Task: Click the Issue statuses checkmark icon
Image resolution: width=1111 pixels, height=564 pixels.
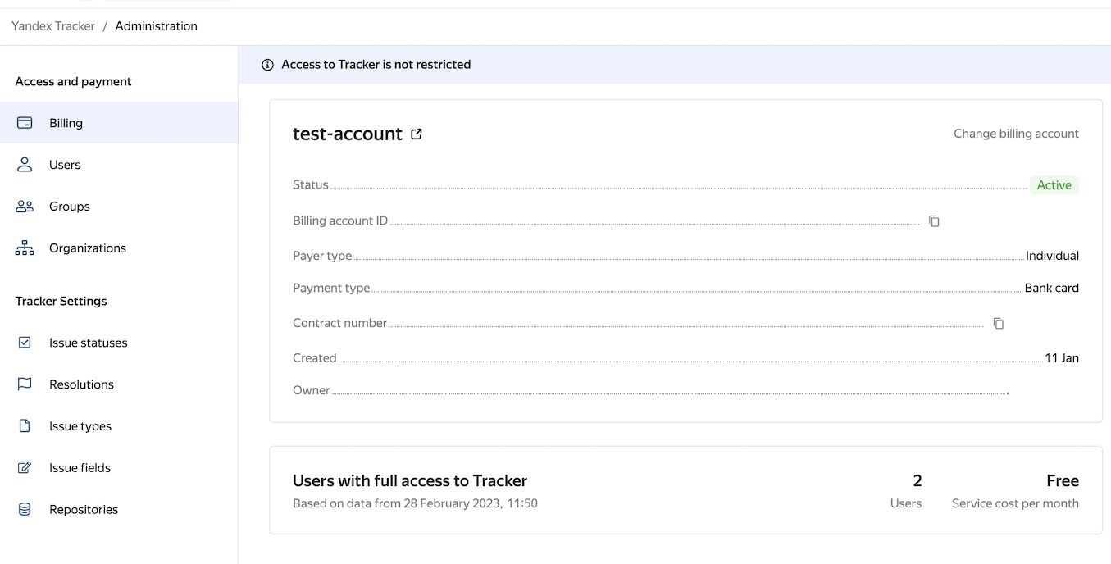Action: pyautogui.click(x=25, y=343)
